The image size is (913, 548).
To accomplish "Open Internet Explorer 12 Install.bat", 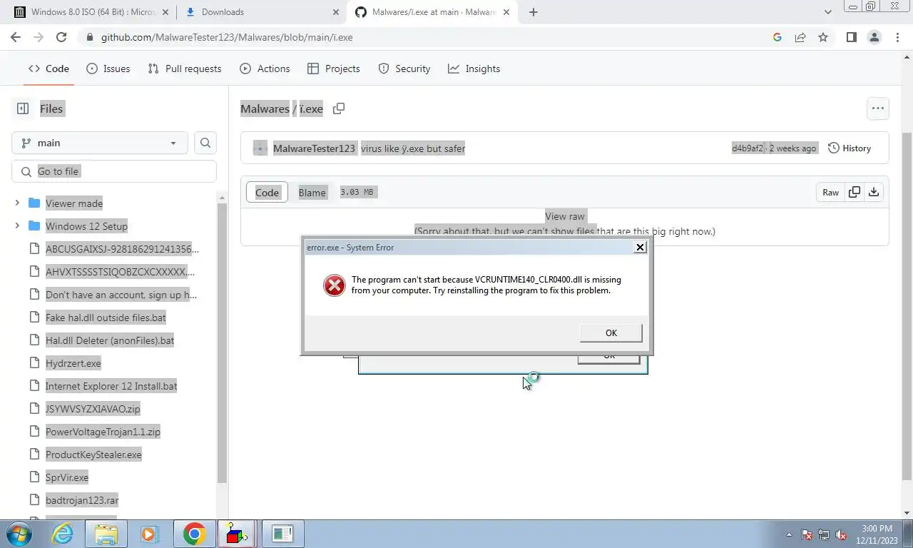I will click(111, 386).
